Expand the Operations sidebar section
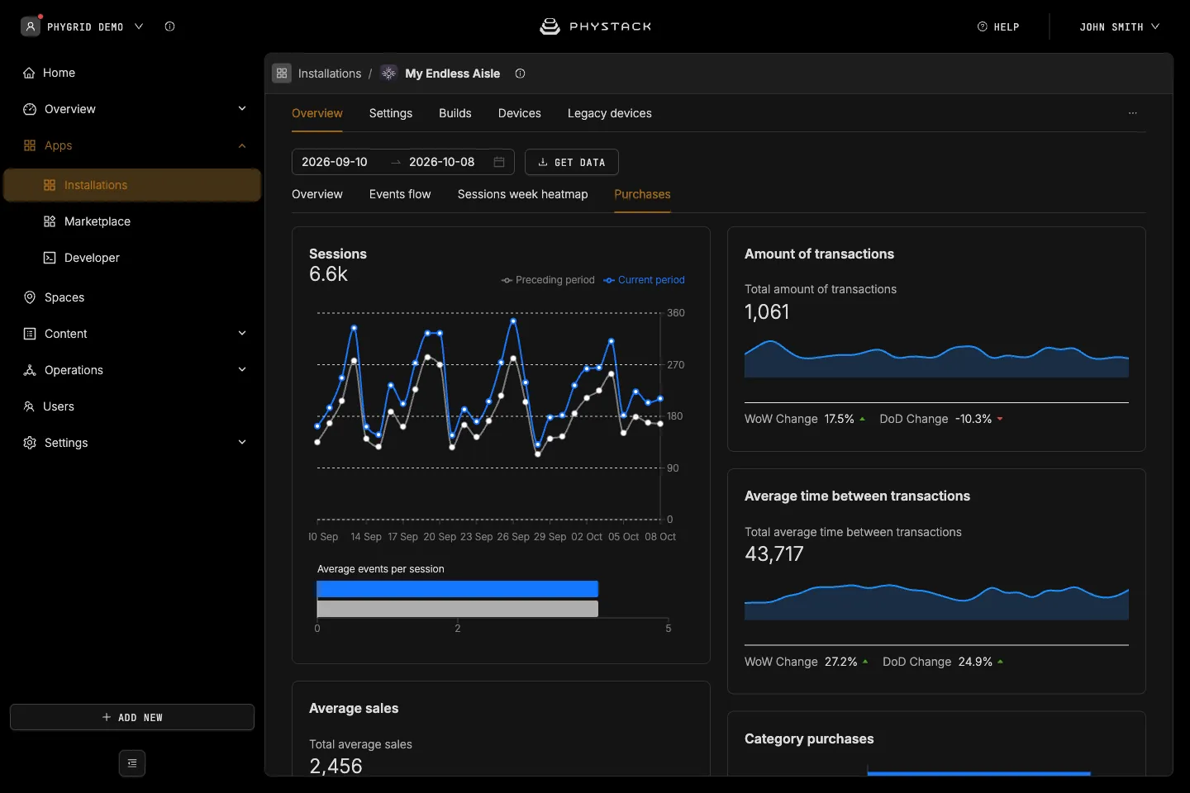This screenshot has width=1190, height=793. [x=242, y=369]
